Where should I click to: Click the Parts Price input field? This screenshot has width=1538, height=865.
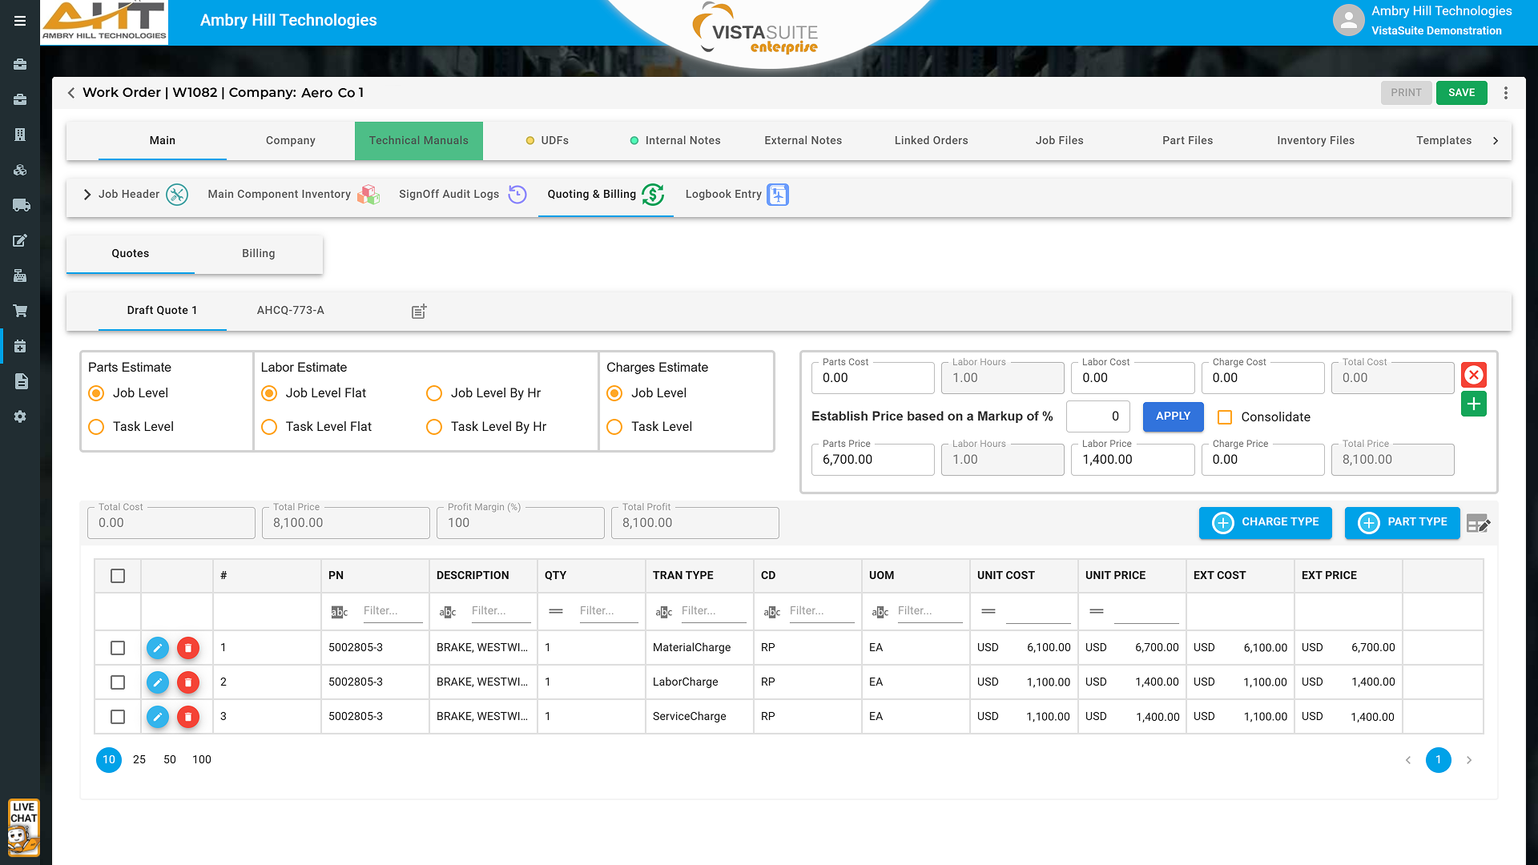pyautogui.click(x=872, y=460)
